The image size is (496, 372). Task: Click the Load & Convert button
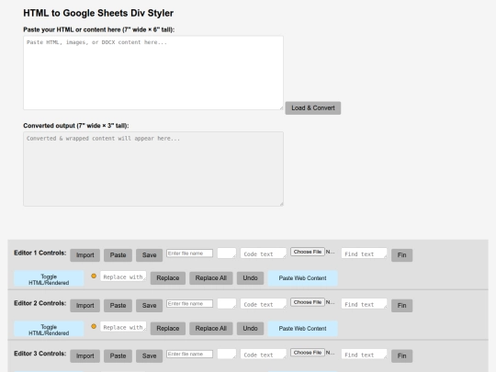click(x=313, y=108)
